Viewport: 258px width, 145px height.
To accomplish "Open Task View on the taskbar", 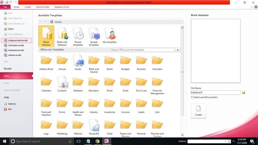I will [x=79, y=141].
